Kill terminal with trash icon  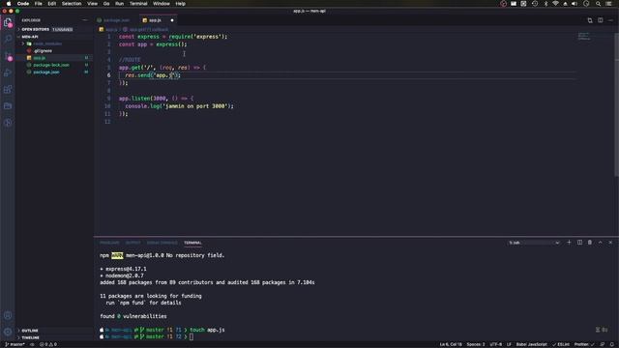590,243
